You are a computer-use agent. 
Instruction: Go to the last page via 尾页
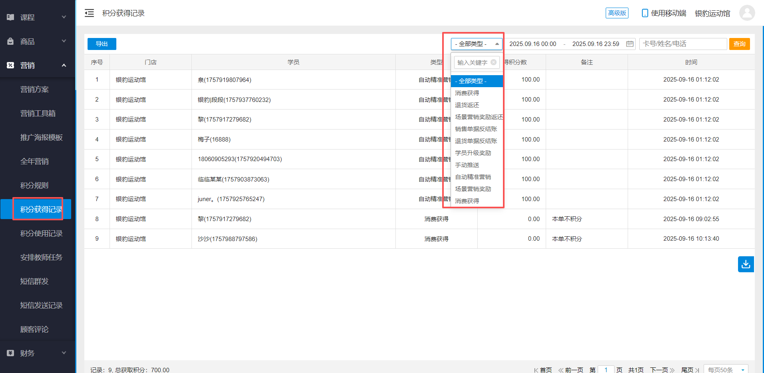(690, 370)
